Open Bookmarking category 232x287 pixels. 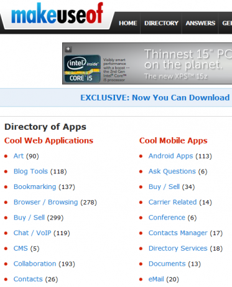tap(35, 187)
